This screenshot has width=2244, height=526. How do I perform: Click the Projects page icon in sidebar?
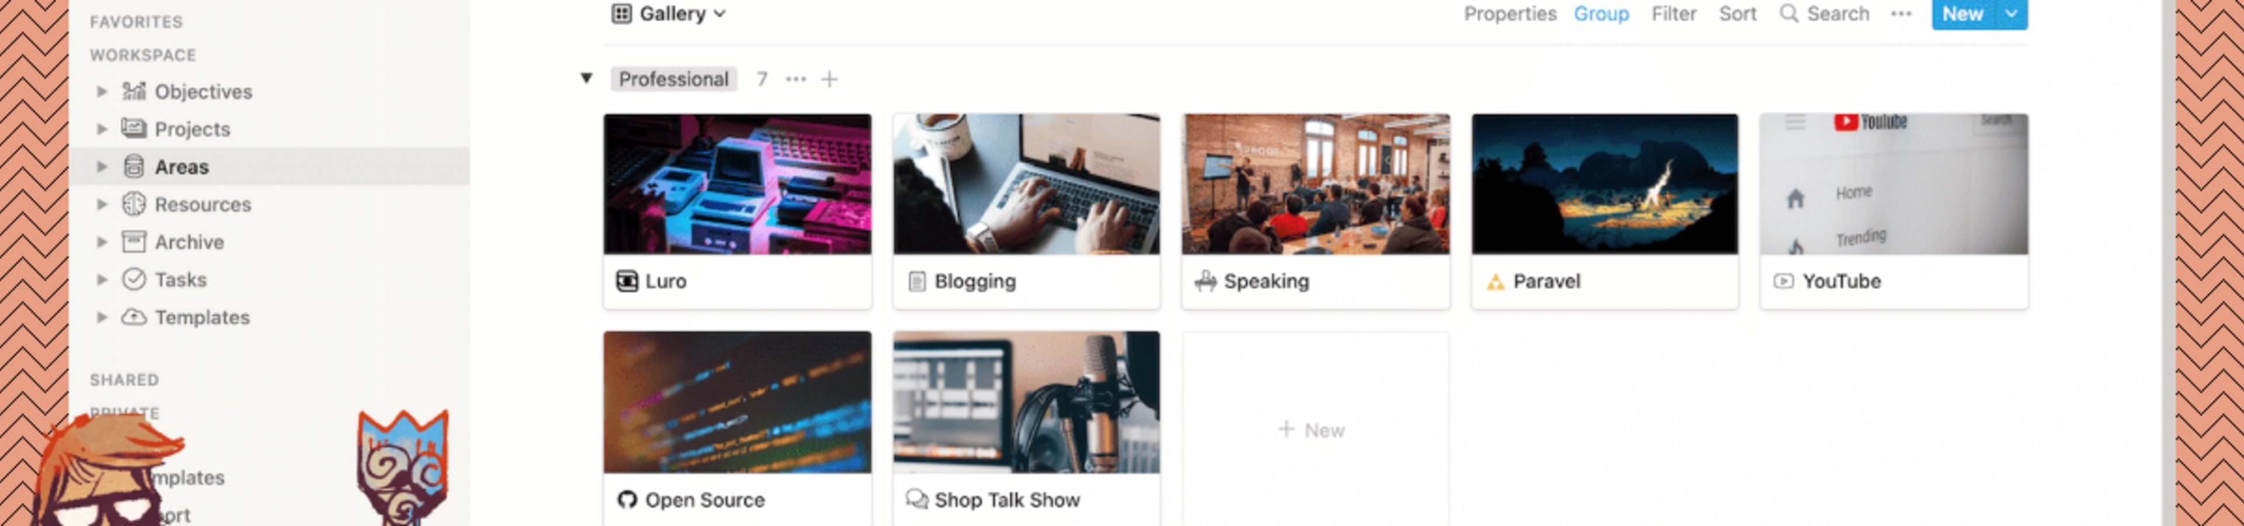[x=133, y=129]
